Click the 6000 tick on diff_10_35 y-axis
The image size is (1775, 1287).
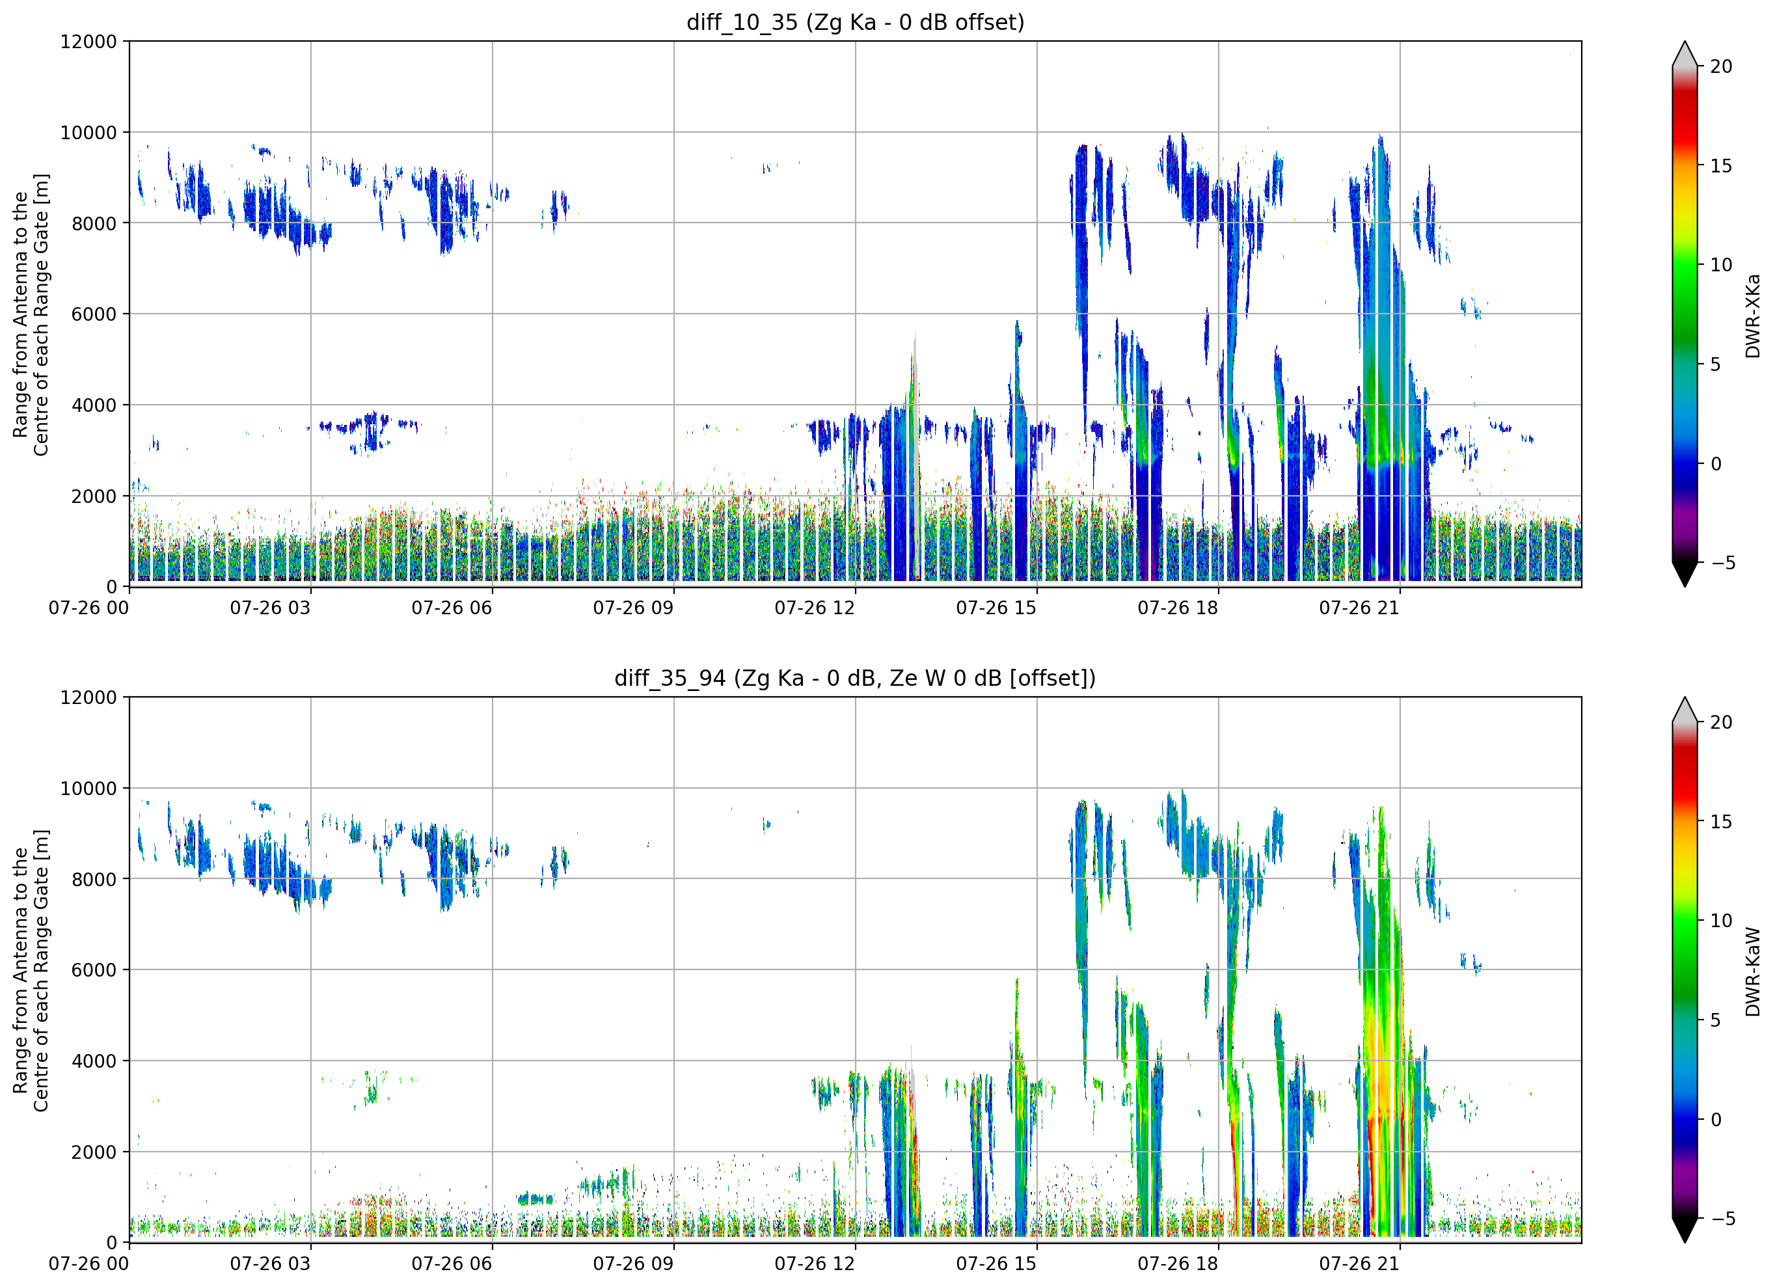tap(94, 315)
